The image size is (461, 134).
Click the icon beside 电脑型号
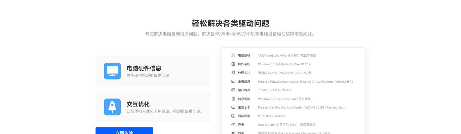tap(233, 56)
